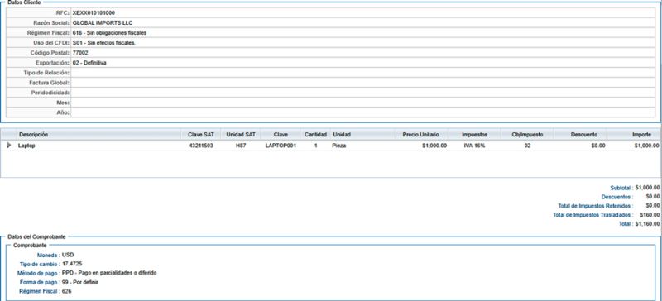Image resolution: width=662 pixels, height=301 pixels.
Task: Select the 'S01 - Sin efectos fiscales.' value
Action: (104, 43)
